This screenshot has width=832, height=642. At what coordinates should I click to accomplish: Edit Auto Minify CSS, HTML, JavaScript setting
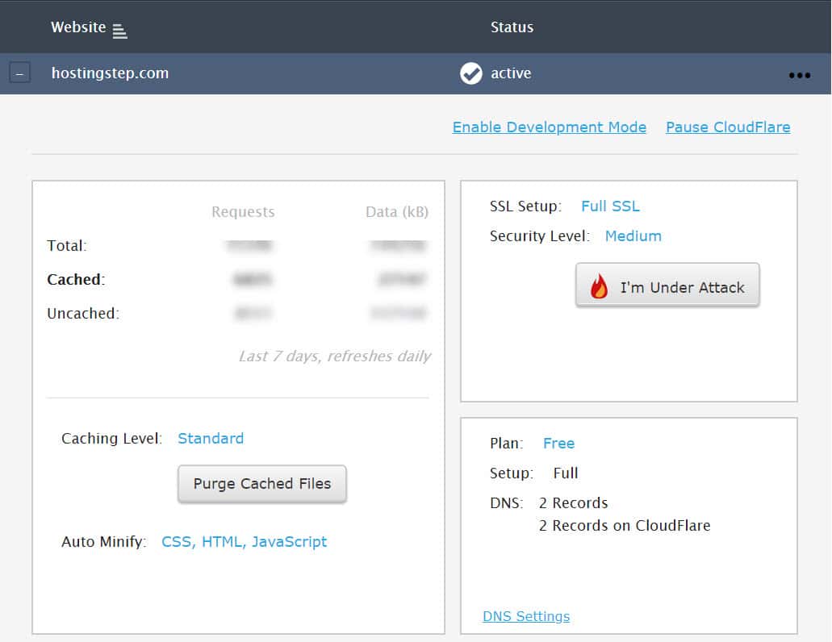(x=244, y=542)
